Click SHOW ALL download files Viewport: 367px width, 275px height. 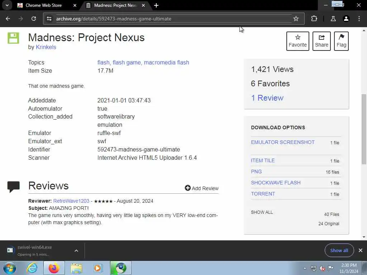(262, 212)
